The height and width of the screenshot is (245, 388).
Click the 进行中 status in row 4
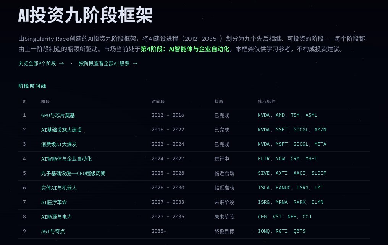coord(222,159)
